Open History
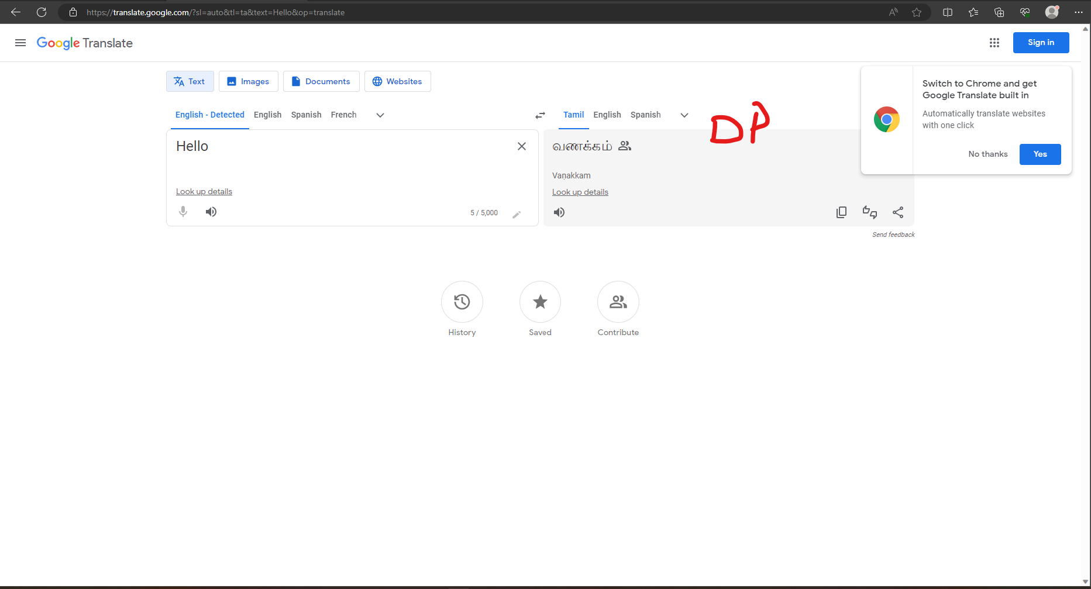 click(462, 302)
